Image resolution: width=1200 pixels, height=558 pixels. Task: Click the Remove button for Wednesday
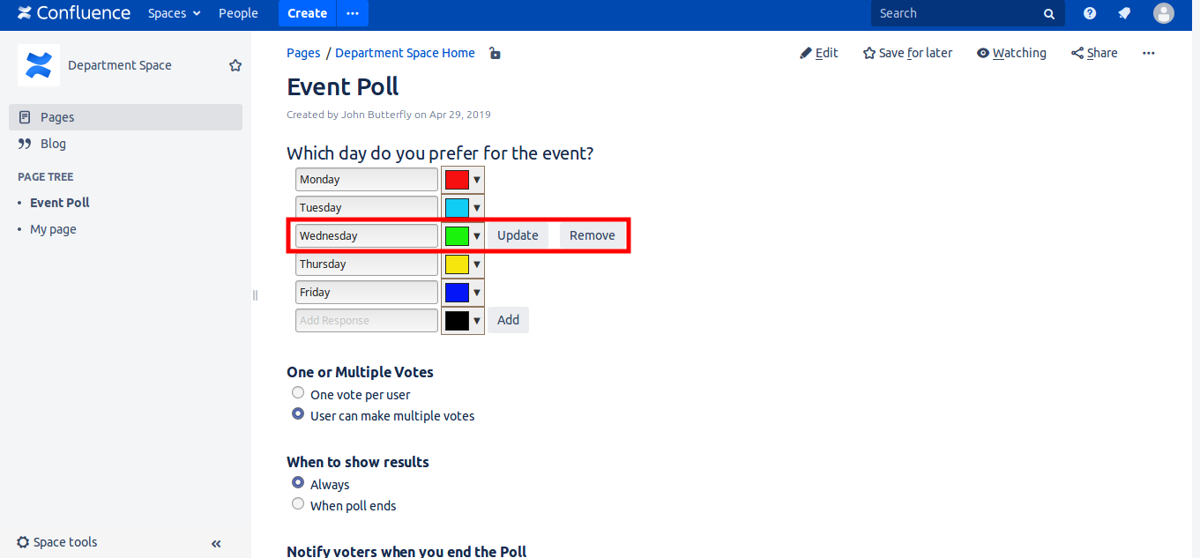(592, 235)
